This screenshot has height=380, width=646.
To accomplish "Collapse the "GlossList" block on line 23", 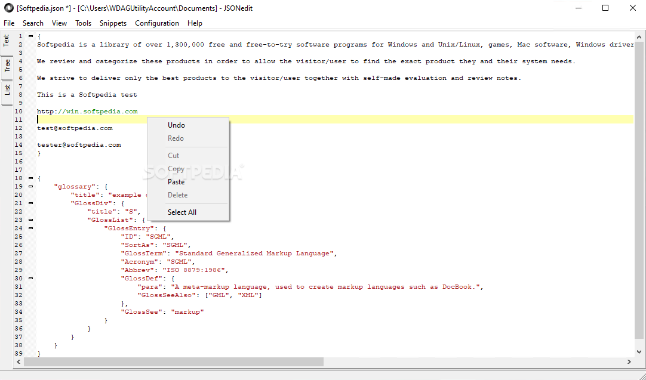I will click(x=30, y=220).
